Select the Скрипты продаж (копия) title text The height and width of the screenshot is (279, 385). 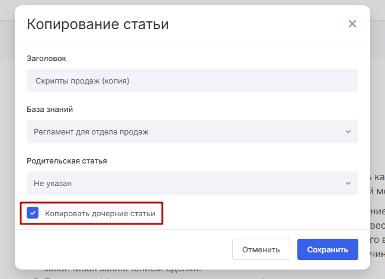tap(82, 81)
